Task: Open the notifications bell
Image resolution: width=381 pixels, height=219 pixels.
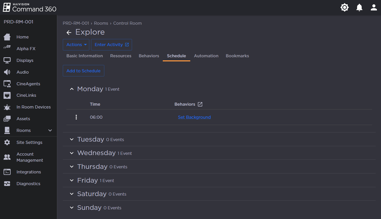Action: coord(359,7)
